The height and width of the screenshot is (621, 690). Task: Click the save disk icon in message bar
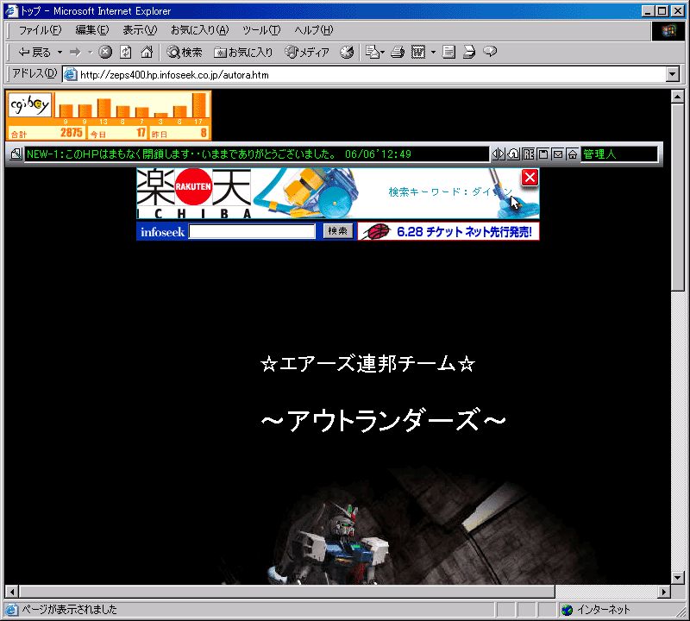pyautogui.click(x=543, y=154)
